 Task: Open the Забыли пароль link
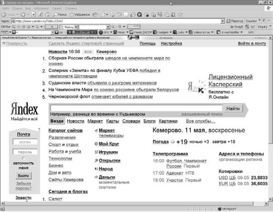click(24, 186)
